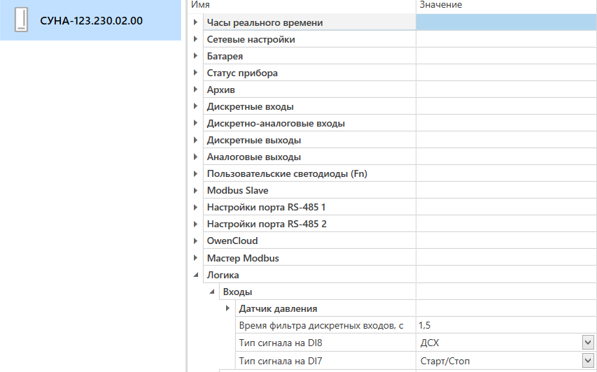This screenshot has width=597, height=372.
Task: Select the Датчик давления row
Action: tap(325, 308)
